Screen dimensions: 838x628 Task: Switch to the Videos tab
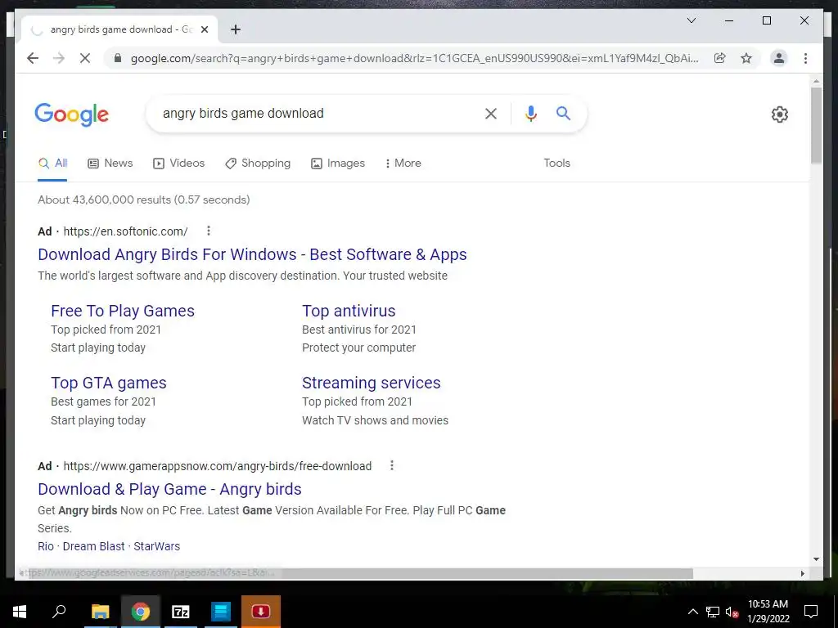[179, 164]
